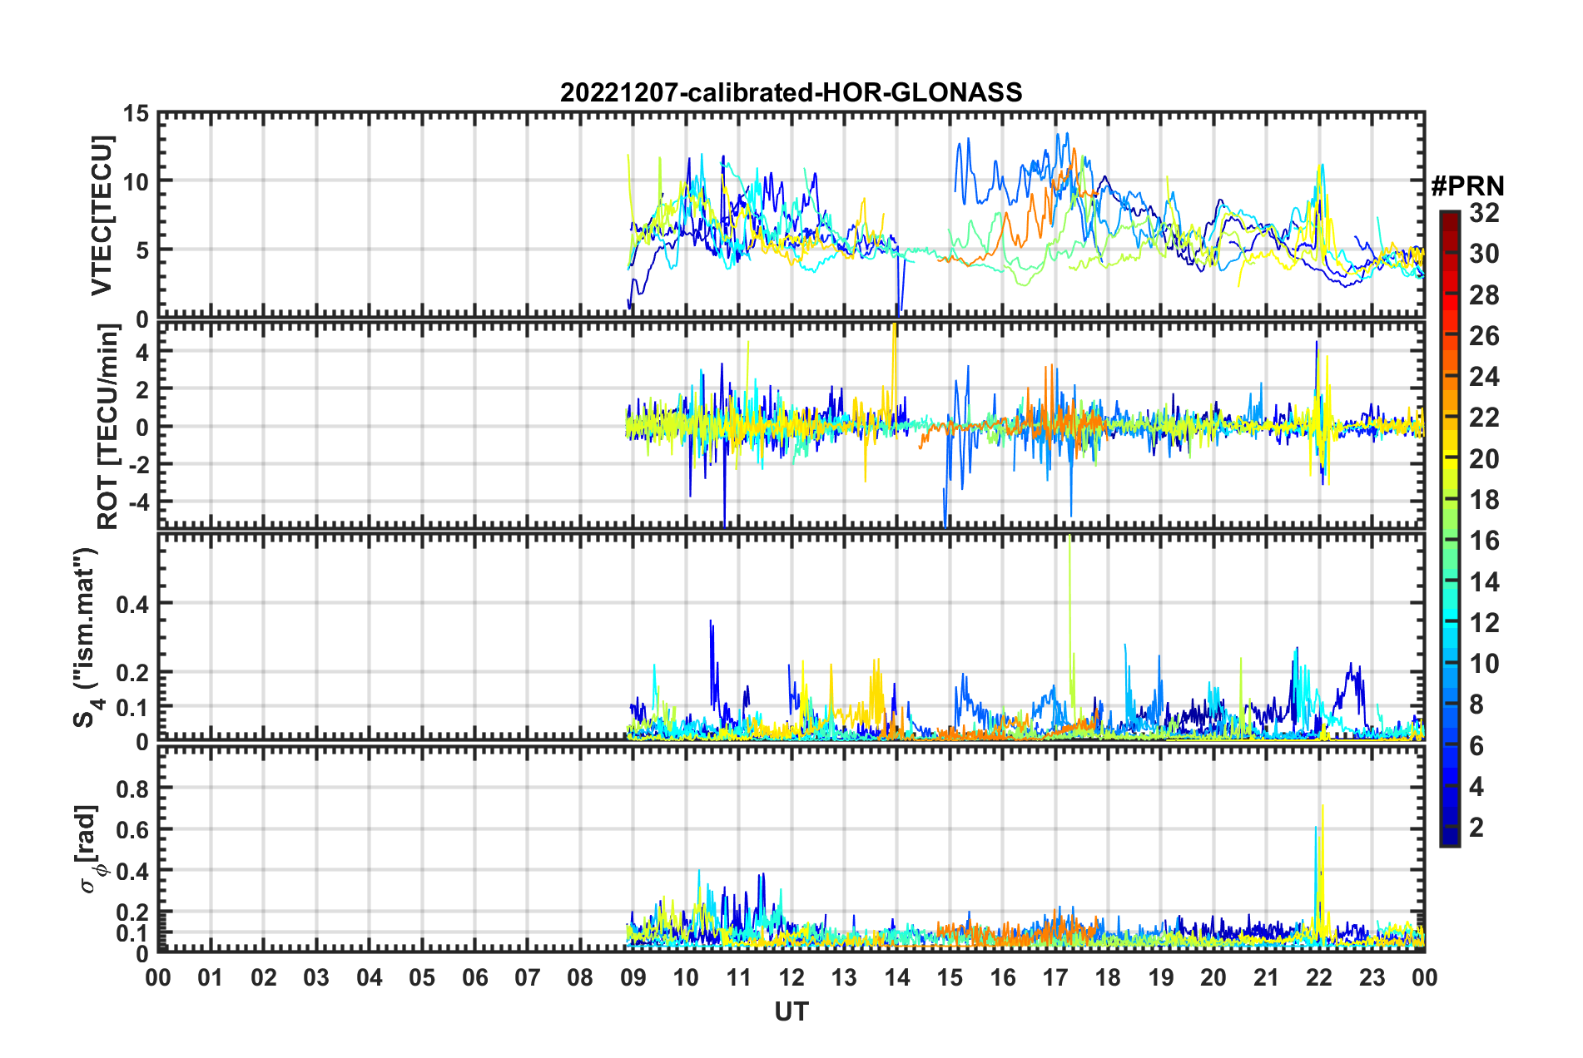
Task: Click hour label 23 on the UT axis
Action: point(1372,977)
